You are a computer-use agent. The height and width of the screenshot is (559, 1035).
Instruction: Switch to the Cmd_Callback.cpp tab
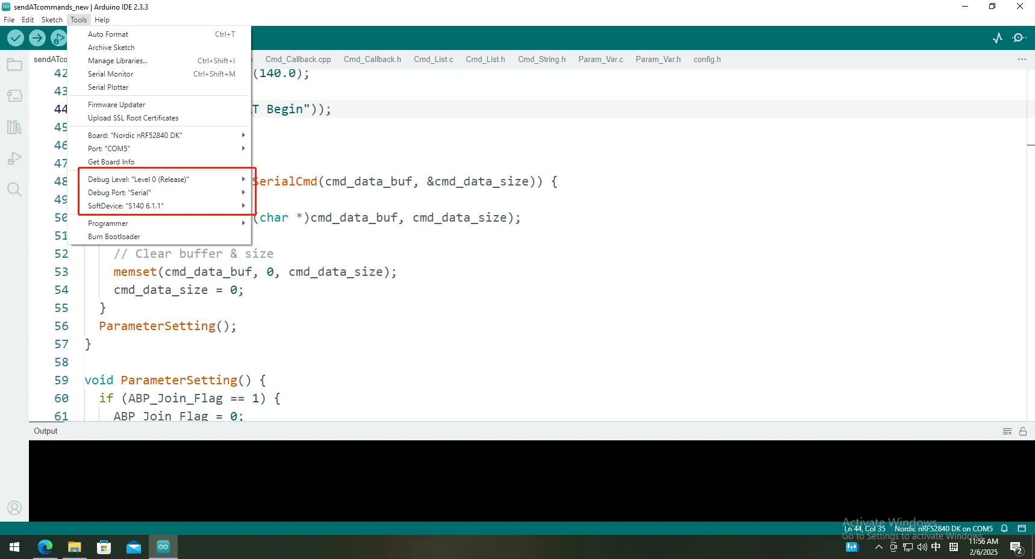click(298, 59)
